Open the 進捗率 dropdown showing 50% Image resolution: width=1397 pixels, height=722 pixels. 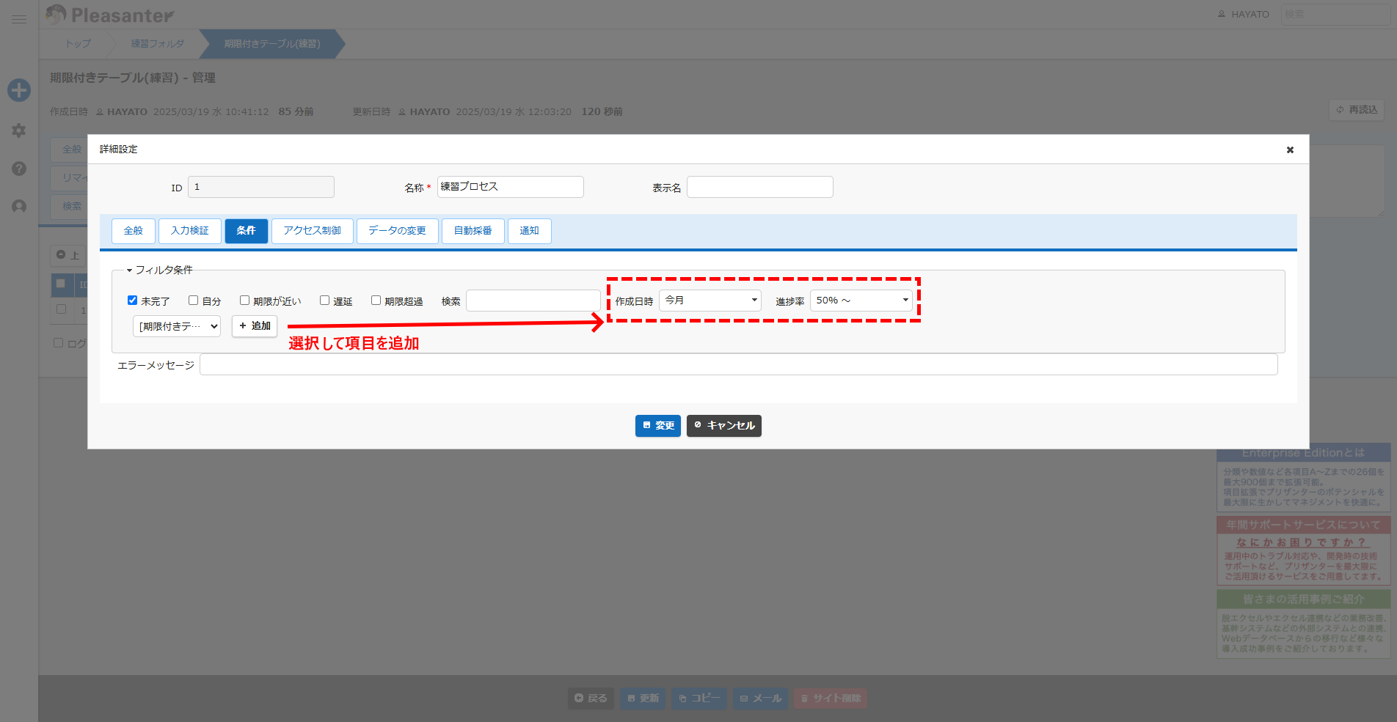[x=861, y=301]
